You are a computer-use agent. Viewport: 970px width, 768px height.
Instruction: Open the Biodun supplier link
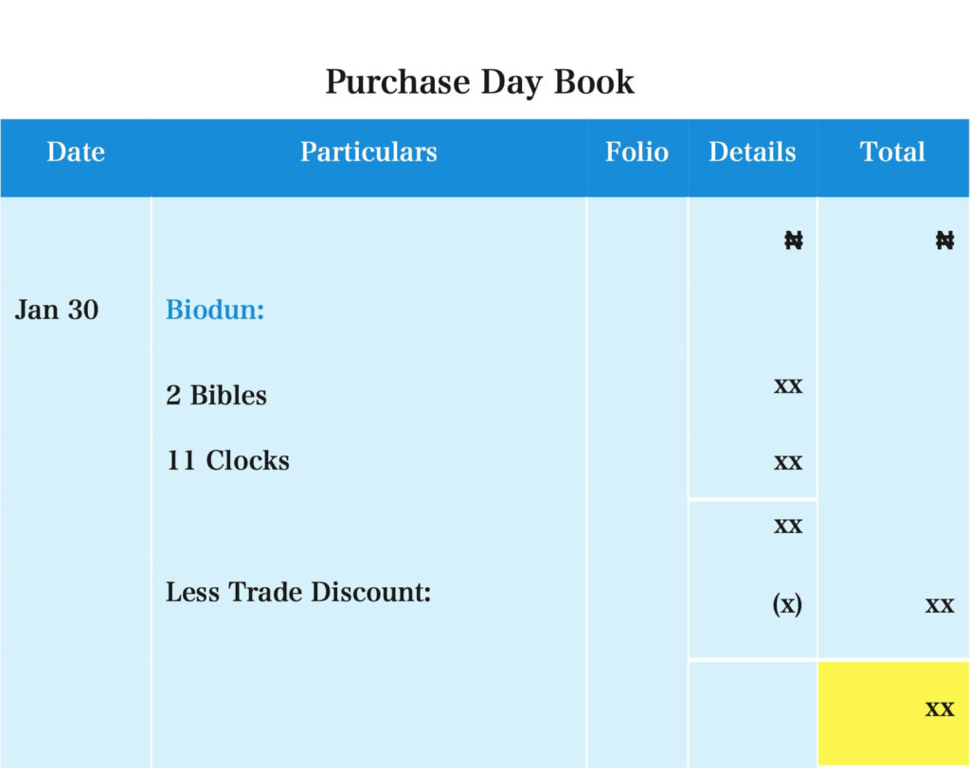tap(215, 311)
